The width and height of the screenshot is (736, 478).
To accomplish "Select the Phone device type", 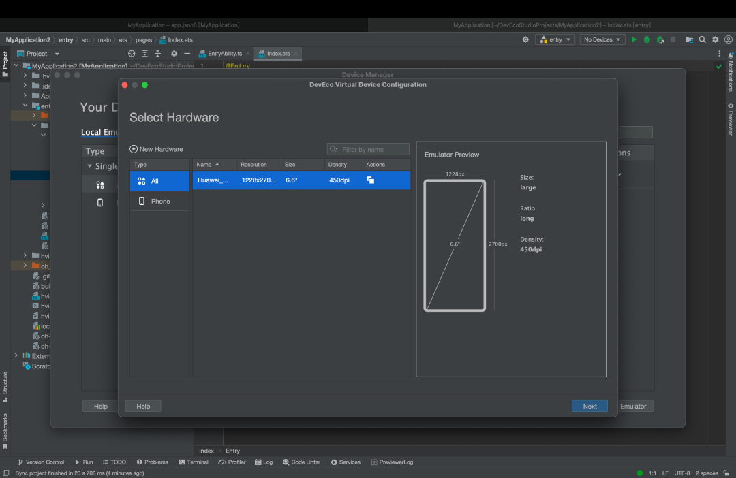I will [x=159, y=202].
